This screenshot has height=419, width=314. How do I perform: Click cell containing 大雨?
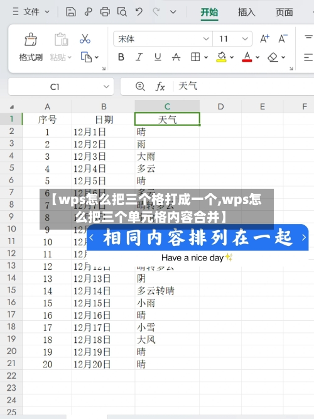167,156
